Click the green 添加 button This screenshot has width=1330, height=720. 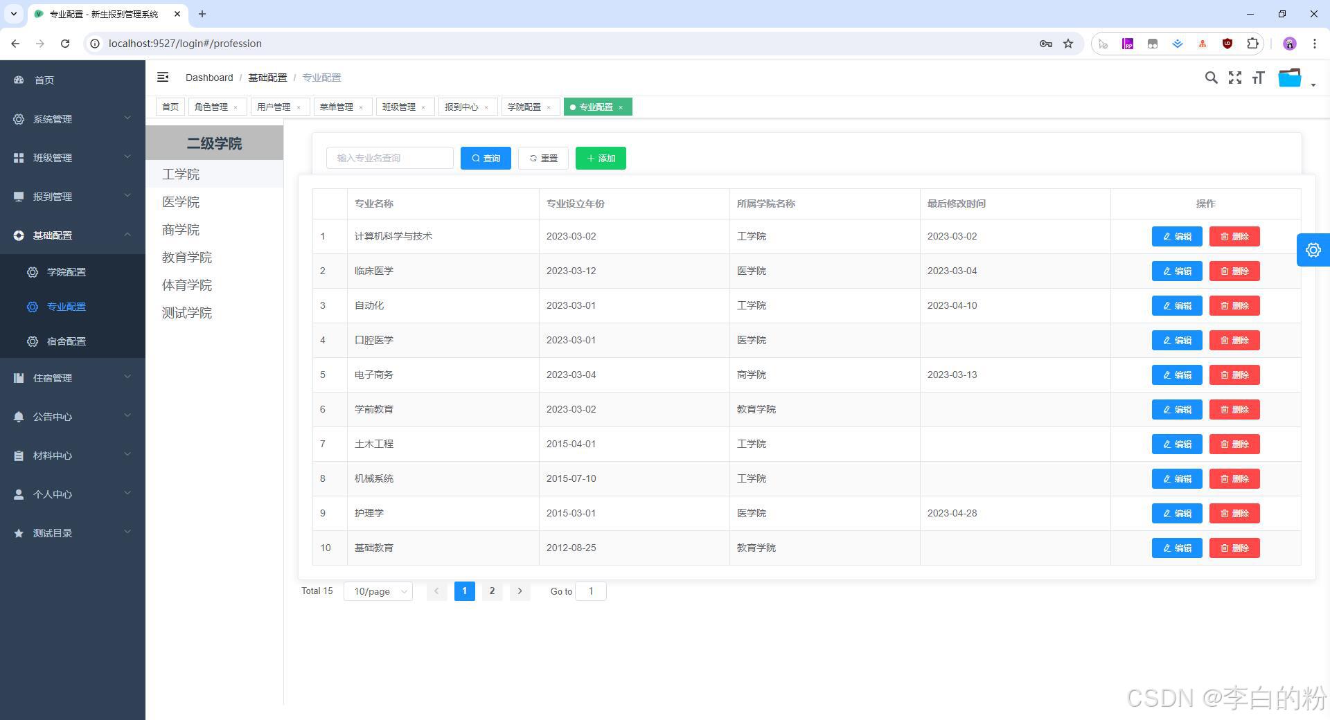(x=601, y=158)
